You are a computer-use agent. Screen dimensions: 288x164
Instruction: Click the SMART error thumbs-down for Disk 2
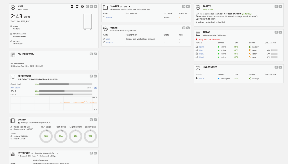(x=250, y=54)
